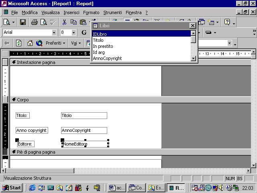Click the Database Window icon
257x193 pixels.
click(x=202, y=22)
